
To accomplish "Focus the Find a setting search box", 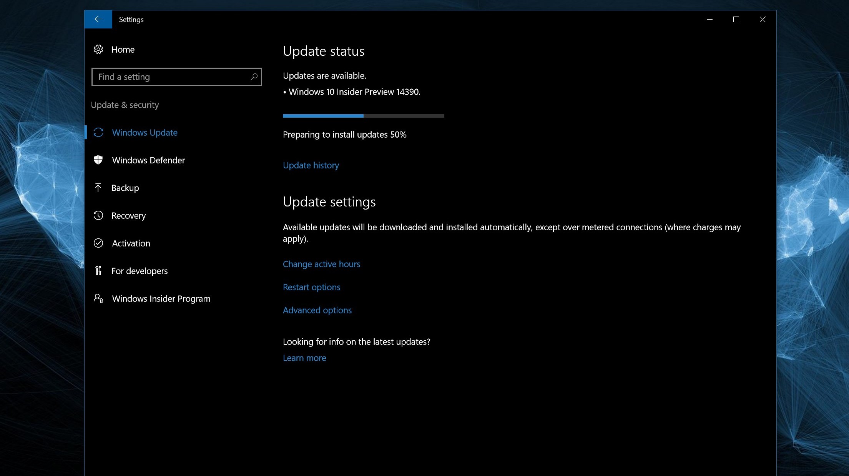I will point(173,77).
